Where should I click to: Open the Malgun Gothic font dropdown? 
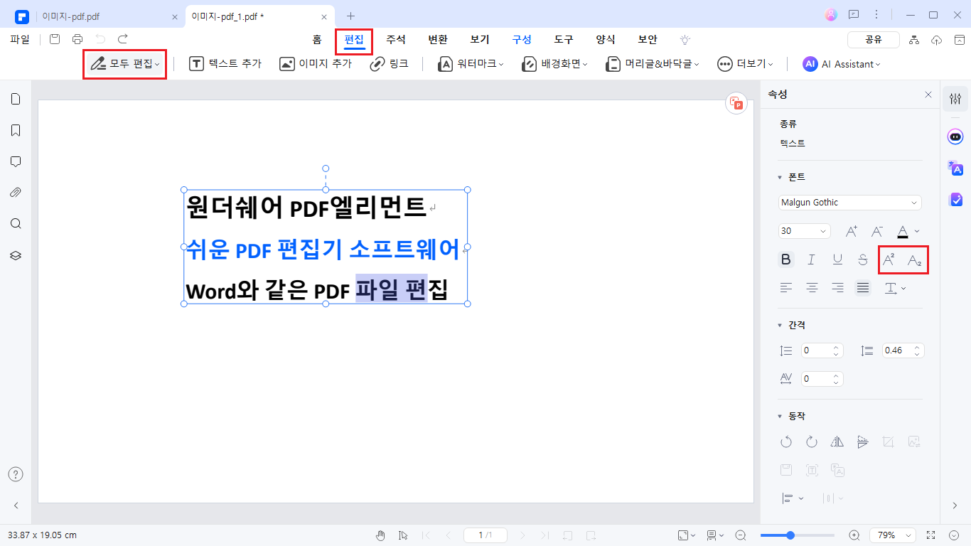click(x=850, y=203)
